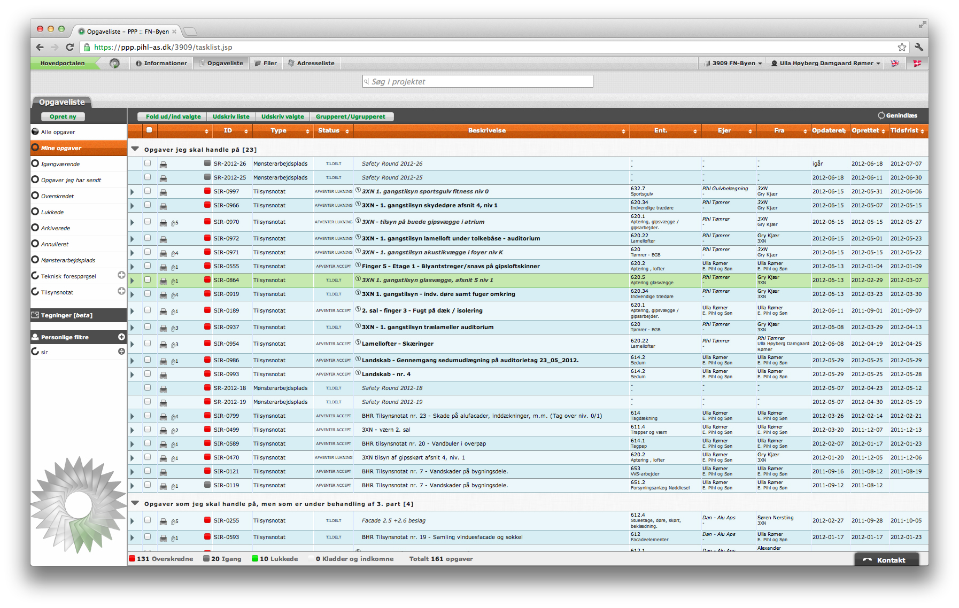
Task: Collapse the 'Opgaver jeg skal handle på' group
Action: tap(135, 150)
